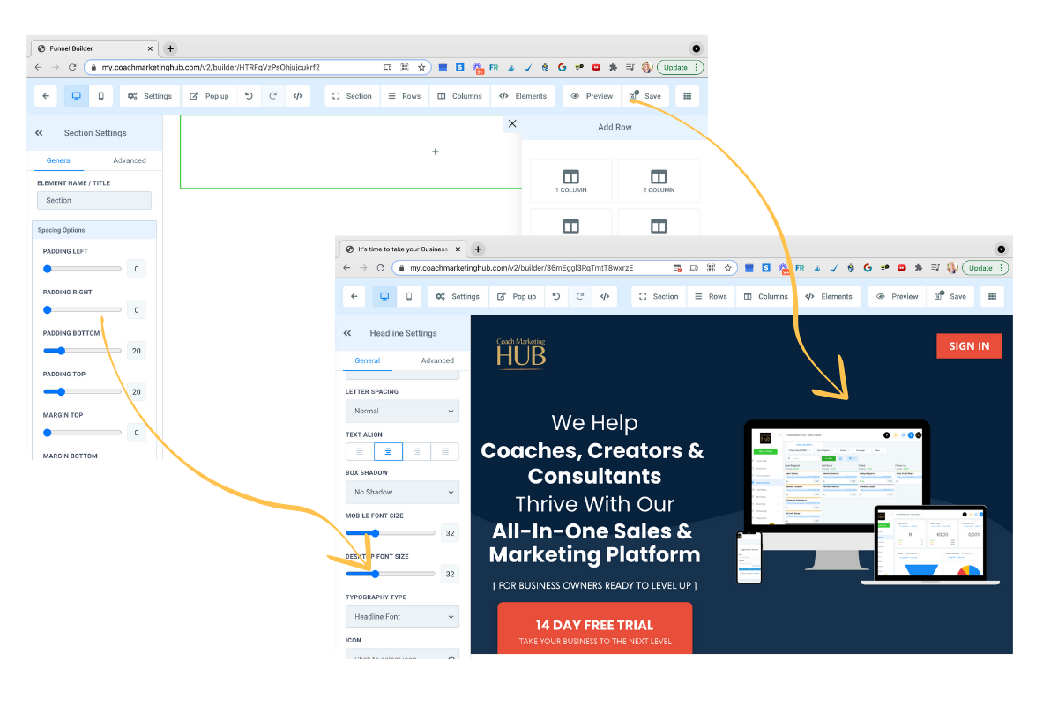Screen dimensions: 1058x705
Task: Undo last change in Funnel Builder window
Action: (x=250, y=96)
